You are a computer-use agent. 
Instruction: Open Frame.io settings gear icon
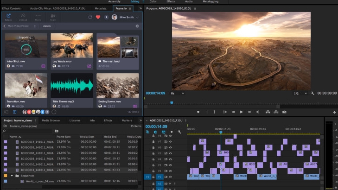[x=137, y=26]
